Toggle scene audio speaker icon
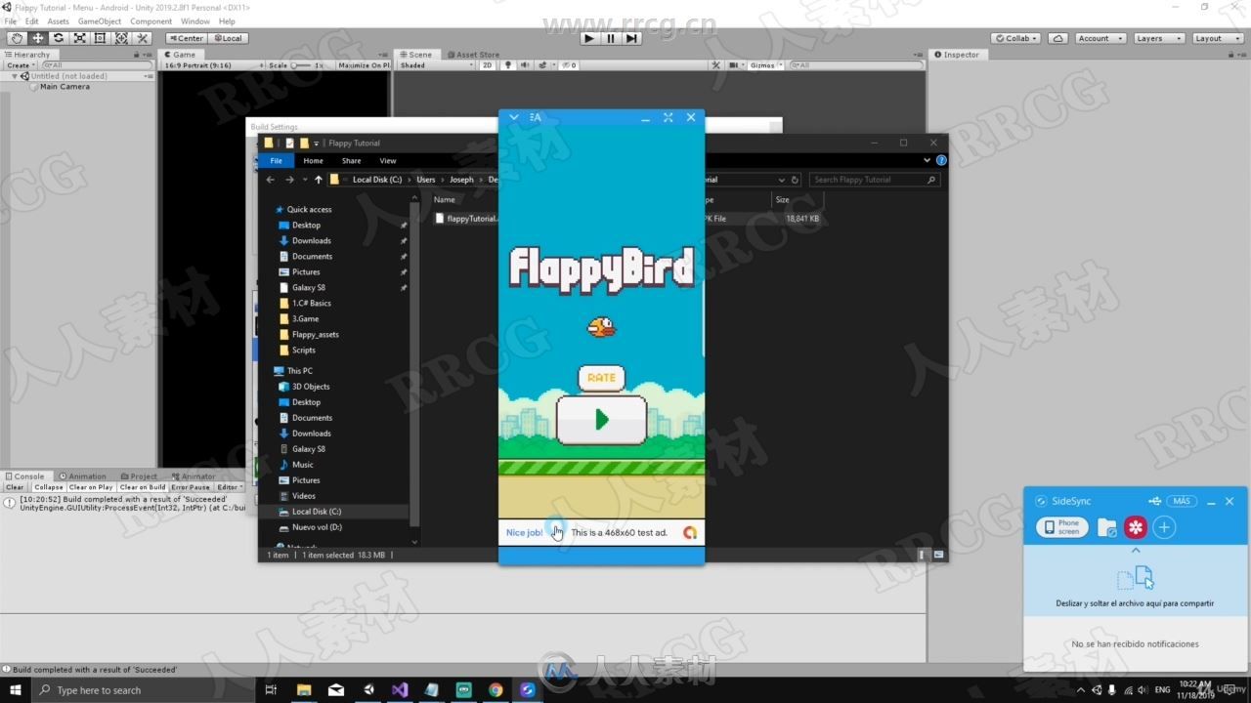 (525, 65)
